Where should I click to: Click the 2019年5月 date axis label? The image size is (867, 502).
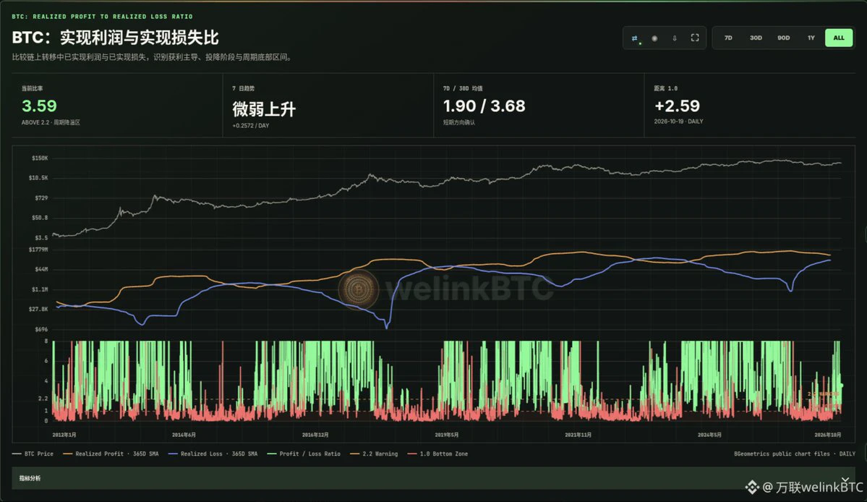pos(446,435)
